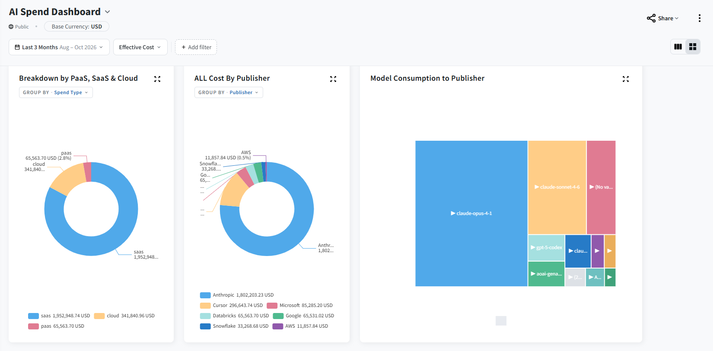Image resolution: width=713 pixels, height=351 pixels.
Task: Open the three-dot more options menu
Action: point(699,18)
